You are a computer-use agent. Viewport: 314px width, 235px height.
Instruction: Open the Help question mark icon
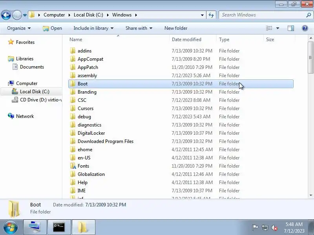coord(305,28)
